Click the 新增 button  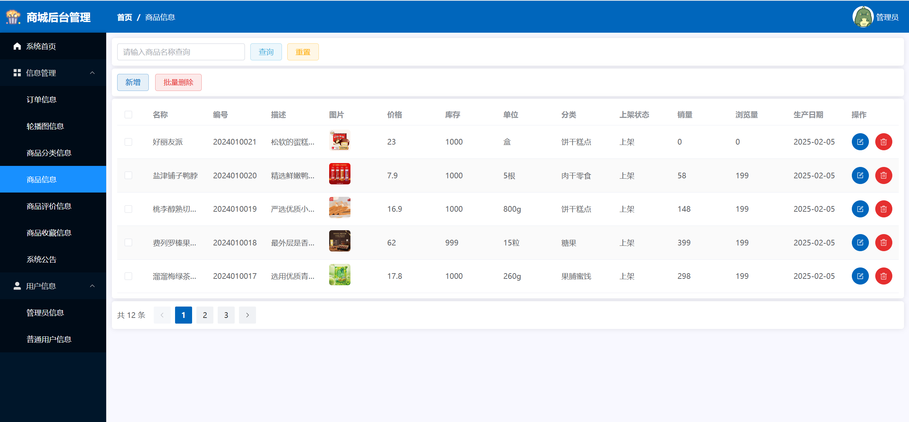pos(133,82)
